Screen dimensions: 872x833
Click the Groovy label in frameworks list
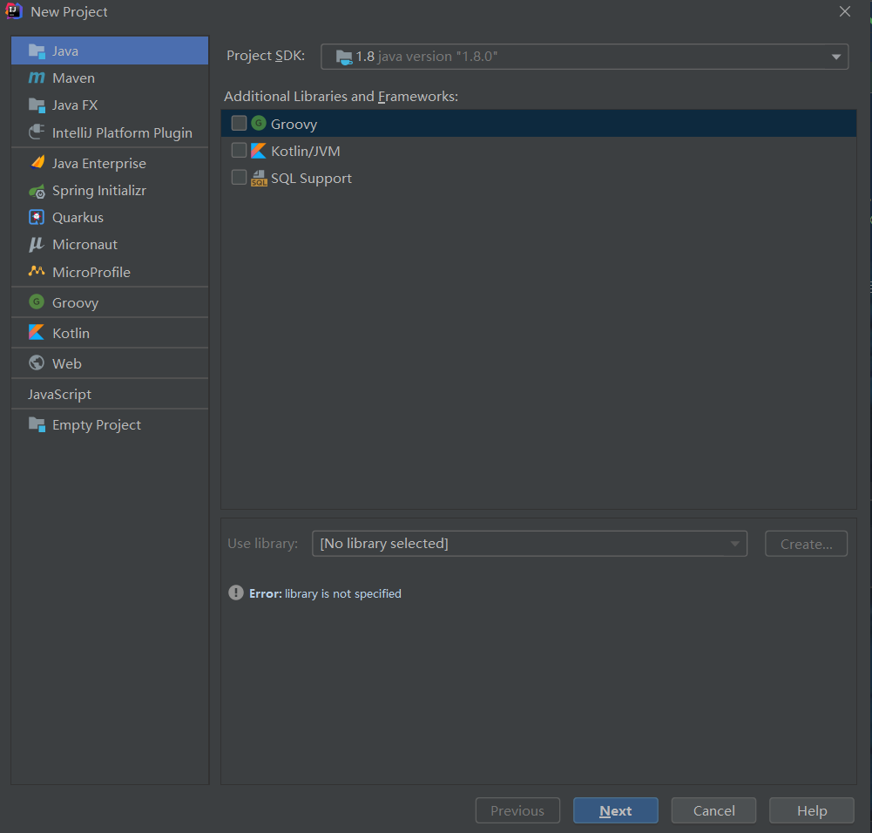pos(294,124)
